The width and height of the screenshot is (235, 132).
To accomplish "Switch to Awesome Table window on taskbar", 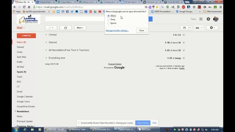I will pyautogui.click(x=78, y=129).
